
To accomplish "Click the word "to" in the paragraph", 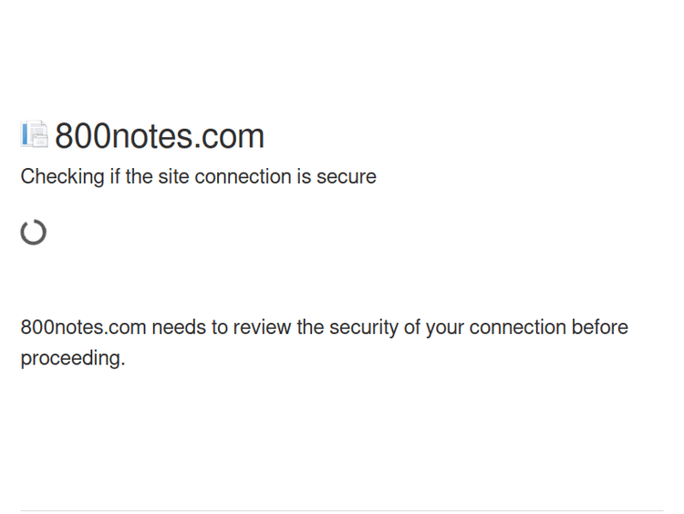I will (219, 328).
